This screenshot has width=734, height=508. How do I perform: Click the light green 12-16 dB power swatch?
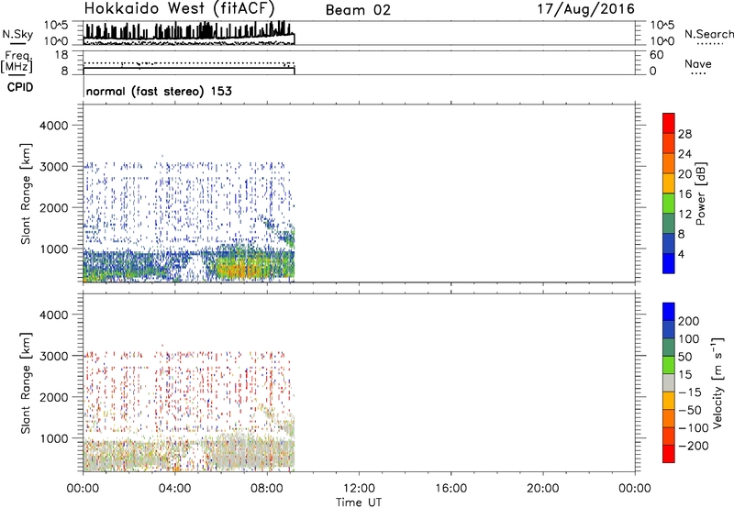pyautogui.click(x=669, y=203)
